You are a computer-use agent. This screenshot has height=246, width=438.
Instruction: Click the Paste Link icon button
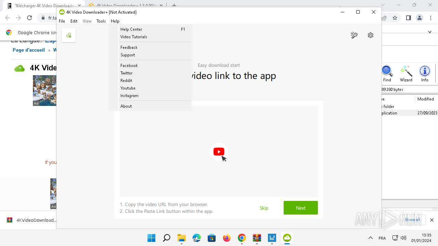tap(69, 35)
